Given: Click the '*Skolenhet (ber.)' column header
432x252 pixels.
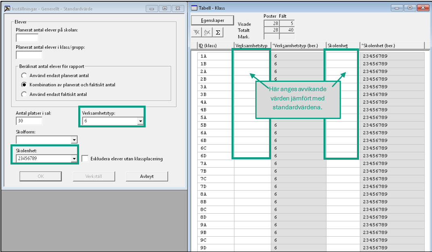Looking at the screenshot, I should (x=392, y=46).
